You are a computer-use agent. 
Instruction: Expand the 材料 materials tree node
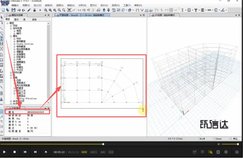pyautogui.click(x=14, y=39)
